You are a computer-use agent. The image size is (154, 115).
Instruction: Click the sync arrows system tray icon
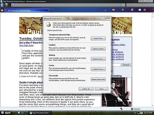135,113
